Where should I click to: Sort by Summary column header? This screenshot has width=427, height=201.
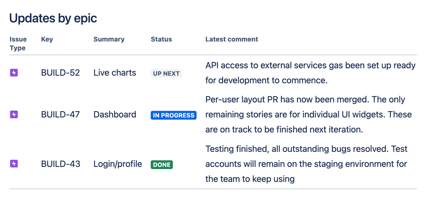[x=109, y=39]
